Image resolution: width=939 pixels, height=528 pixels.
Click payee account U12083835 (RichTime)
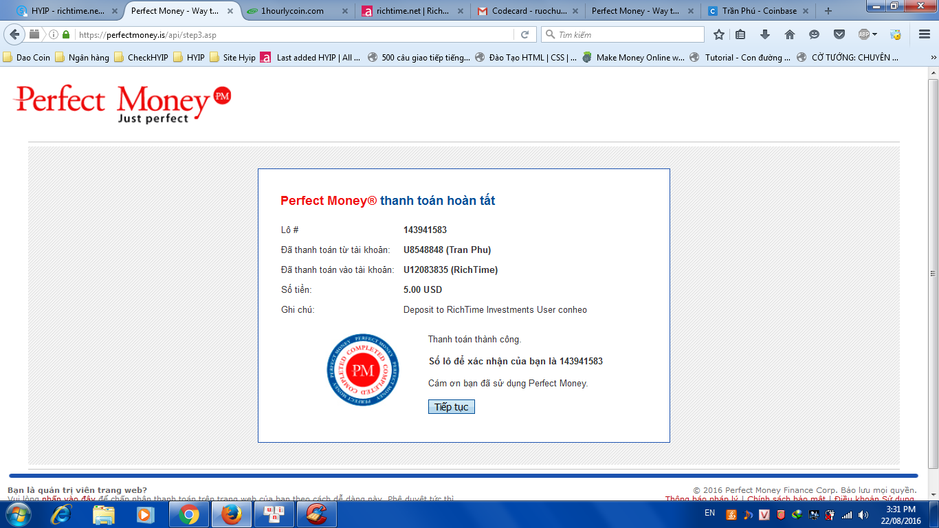pyautogui.click(x=451, y=269)
